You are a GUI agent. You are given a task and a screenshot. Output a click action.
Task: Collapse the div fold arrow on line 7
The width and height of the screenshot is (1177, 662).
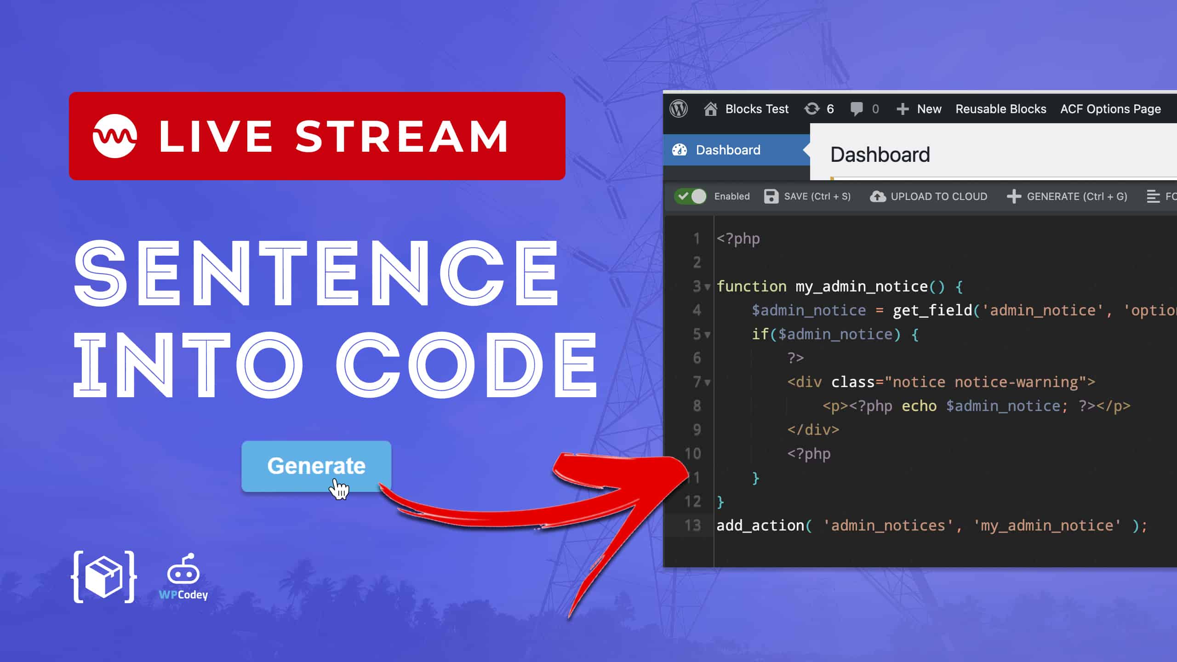[708, 382]
